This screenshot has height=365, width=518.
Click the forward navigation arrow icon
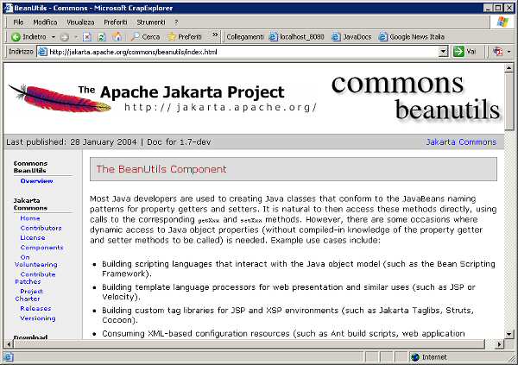[x=65, y=37]
